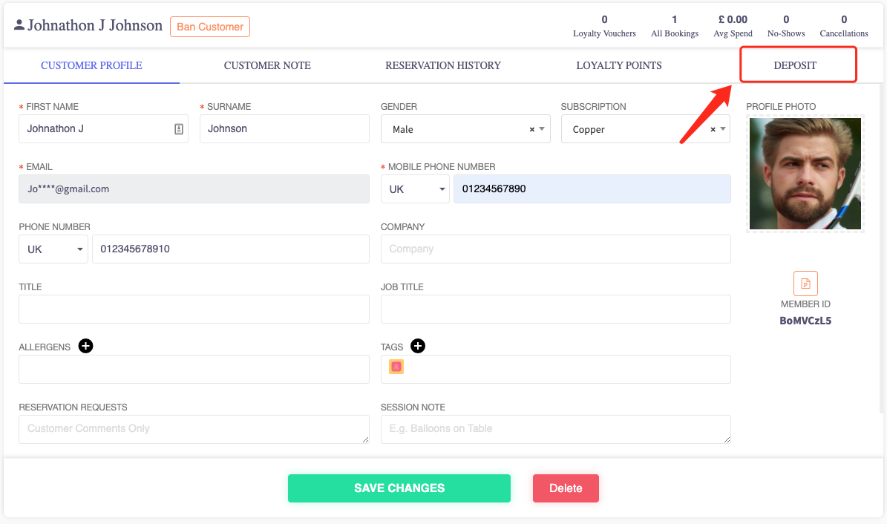Open the Reservation History tab
Image resolution: width=887 pixels, height=524 pixels.
point(443,65)
